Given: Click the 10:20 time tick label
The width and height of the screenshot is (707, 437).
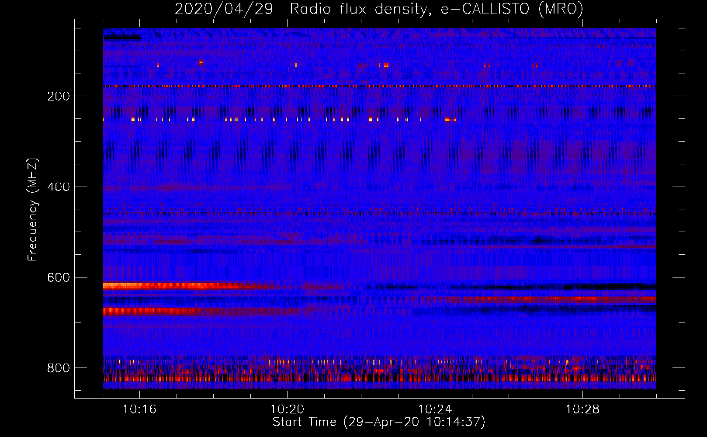Looking at the screenshot, I should tap(287, 409).
